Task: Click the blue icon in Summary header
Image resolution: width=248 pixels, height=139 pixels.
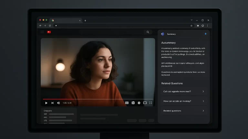Action: pyautogui.click(x=205, y=34)
